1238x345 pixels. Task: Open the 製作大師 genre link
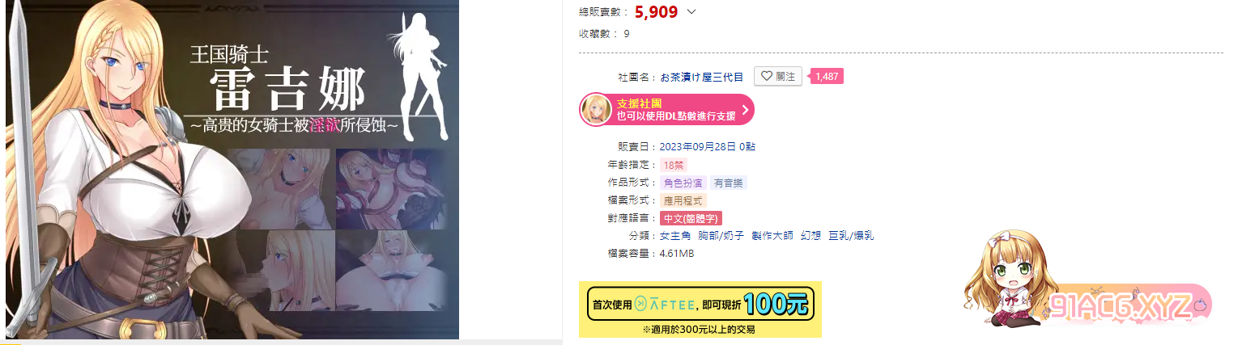(772, 236)
